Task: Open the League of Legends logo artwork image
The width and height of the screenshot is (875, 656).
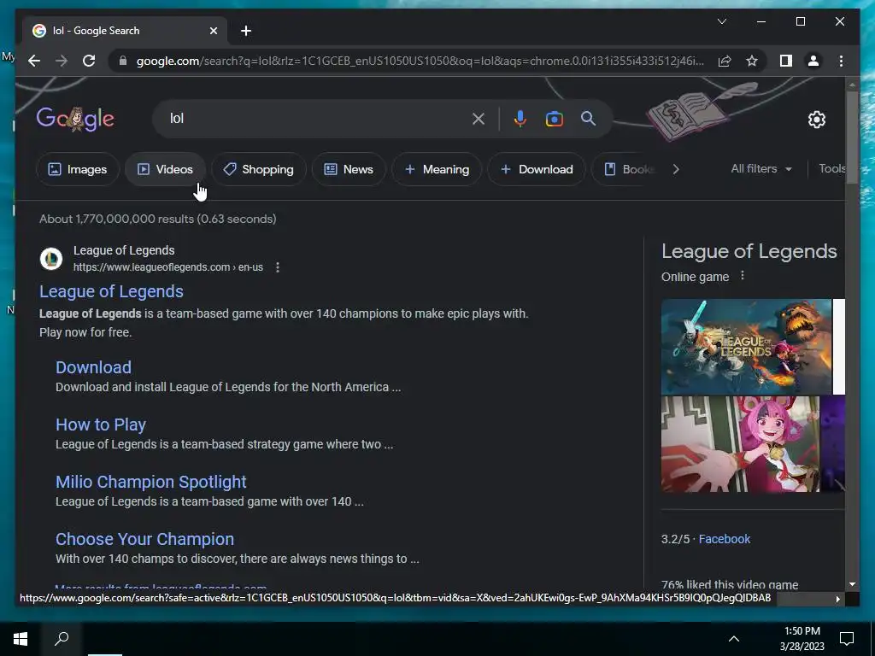Action: [x=746, y=347]
